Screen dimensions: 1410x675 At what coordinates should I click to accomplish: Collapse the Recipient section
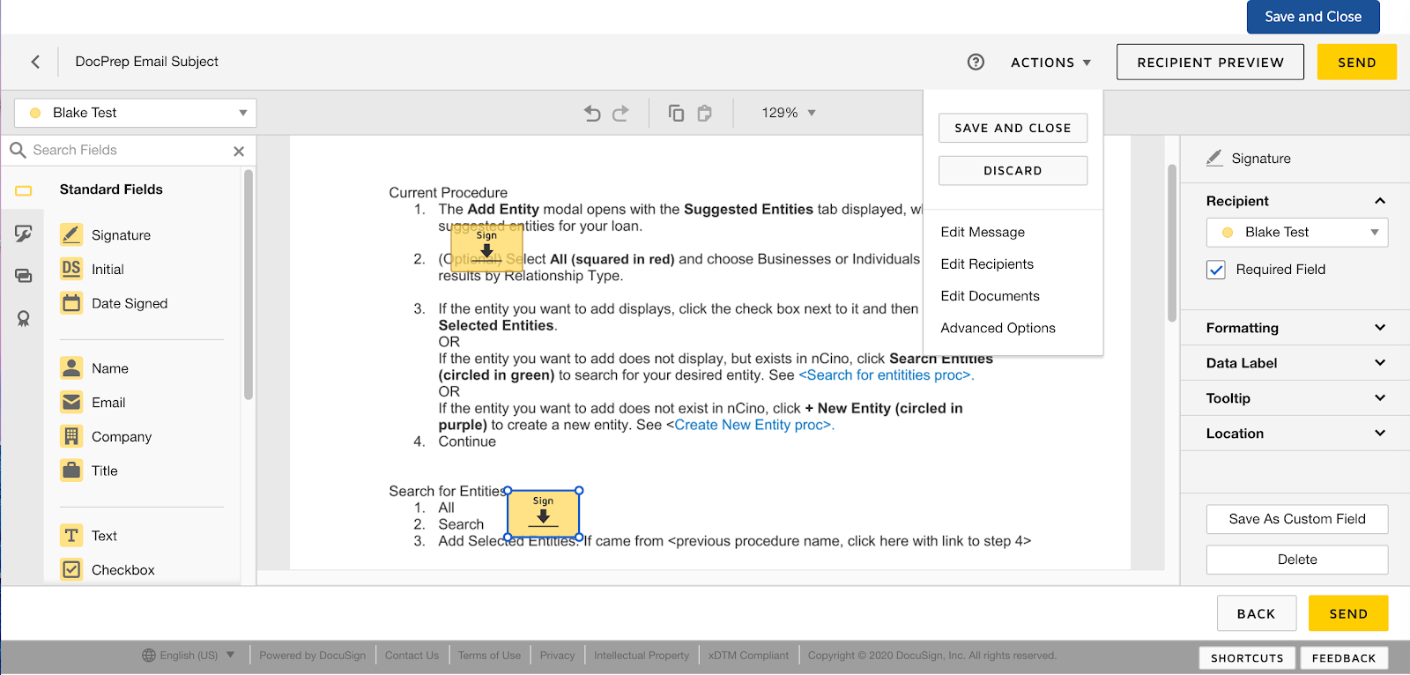point(1380,201)
